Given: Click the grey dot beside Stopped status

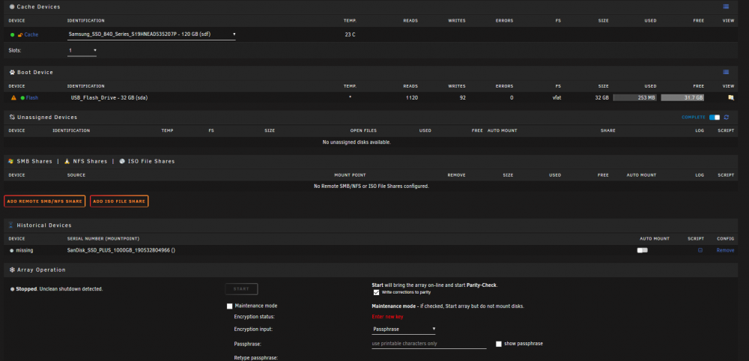Looking at the screenshot, I should coord(13,289).
